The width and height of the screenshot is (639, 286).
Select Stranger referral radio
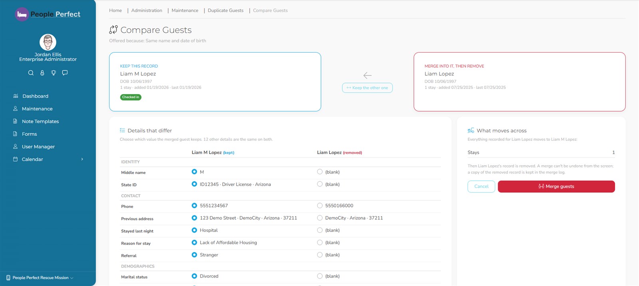pyautogui.click(x=194, y=255)
